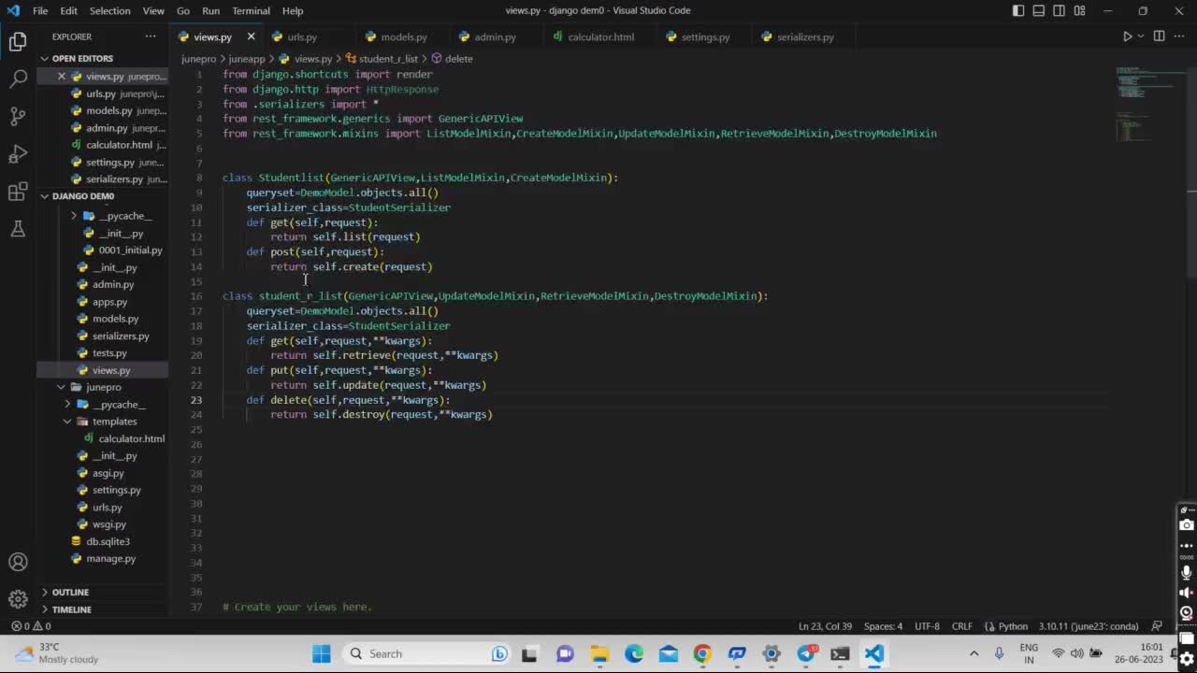
Task: Open the Accounts icon in activity bar
Action: pyautogui.click(x=18, y=562)
